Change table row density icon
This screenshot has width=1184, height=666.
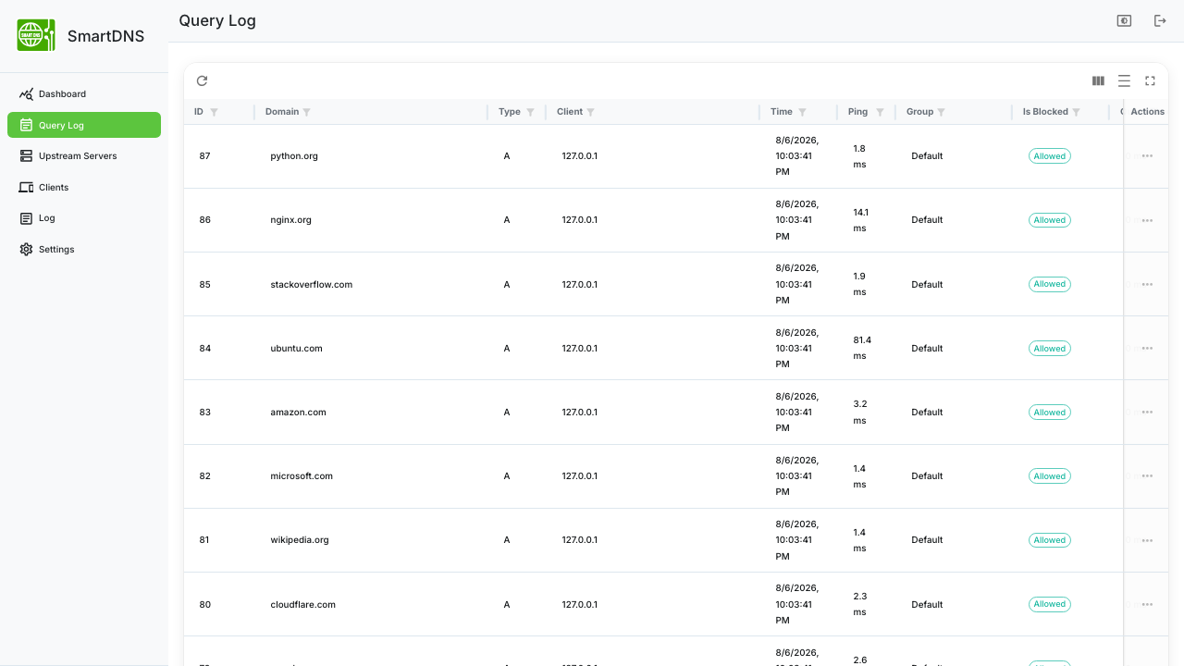click(x=1124, y=80)
